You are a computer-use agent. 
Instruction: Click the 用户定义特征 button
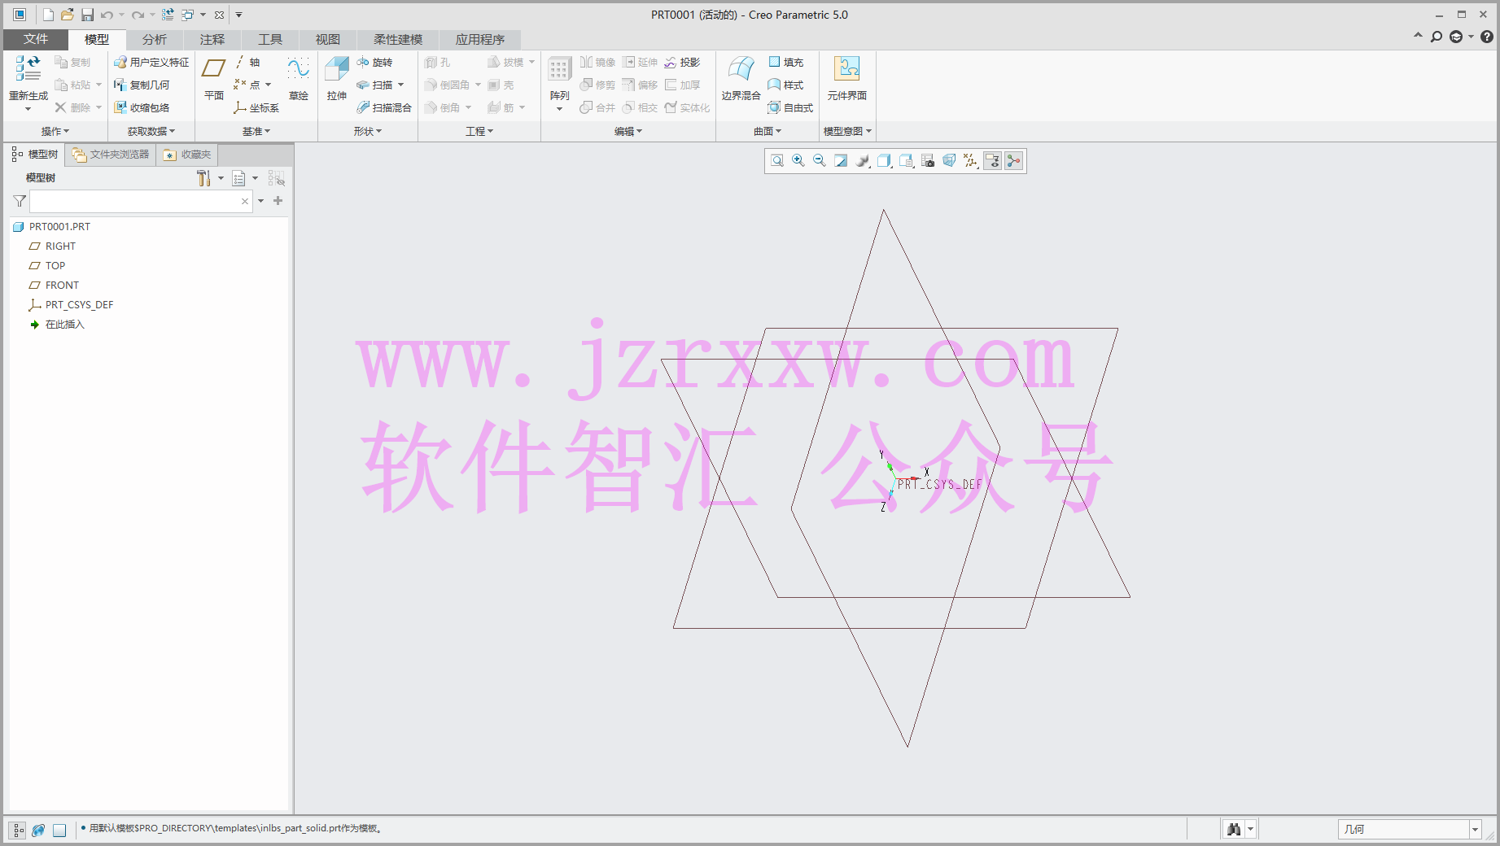(151, 62)
